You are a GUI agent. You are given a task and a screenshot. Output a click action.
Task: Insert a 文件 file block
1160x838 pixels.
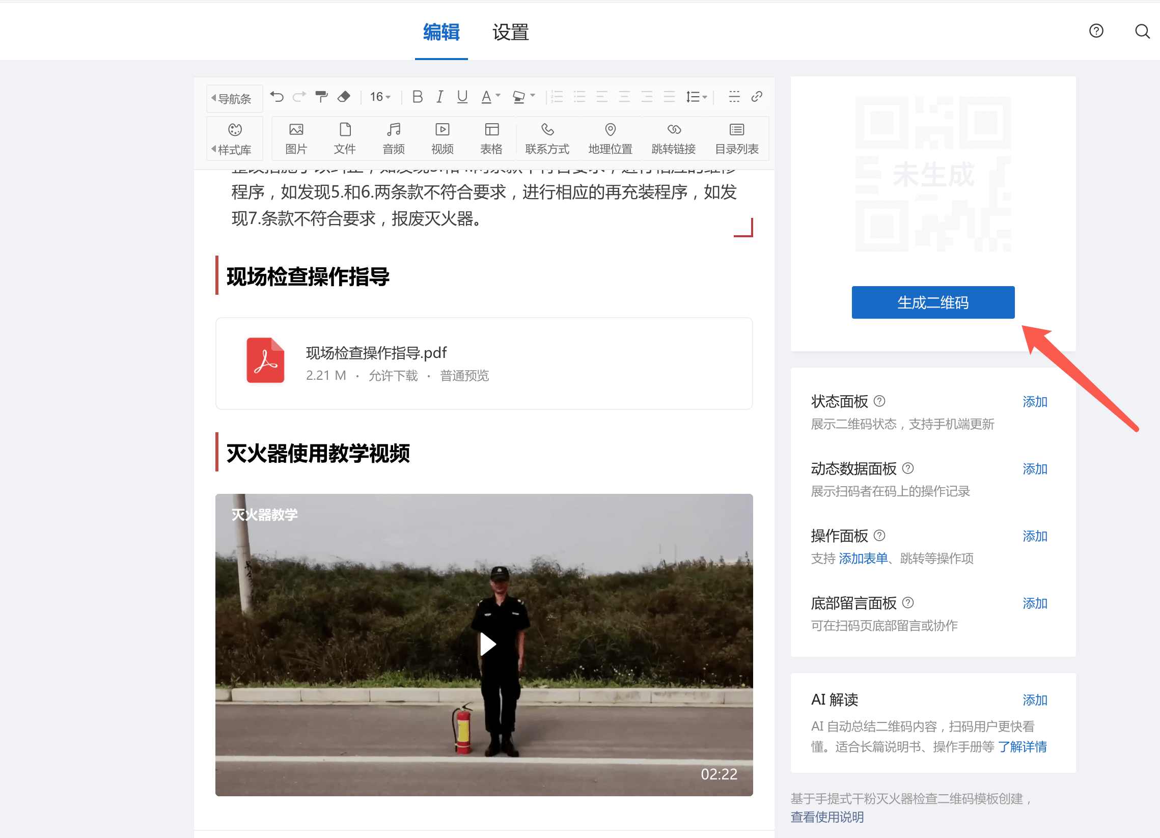coord(345,138)
